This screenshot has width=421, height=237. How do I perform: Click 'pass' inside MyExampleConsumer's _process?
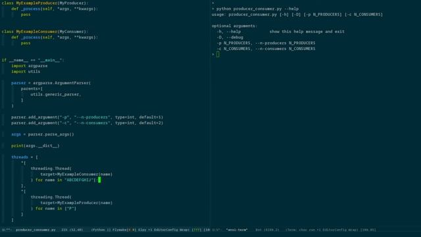coord(26,43)
